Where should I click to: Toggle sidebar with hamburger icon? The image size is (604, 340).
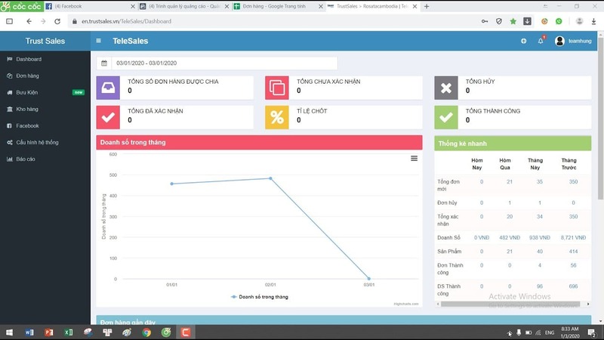[99, 41]
